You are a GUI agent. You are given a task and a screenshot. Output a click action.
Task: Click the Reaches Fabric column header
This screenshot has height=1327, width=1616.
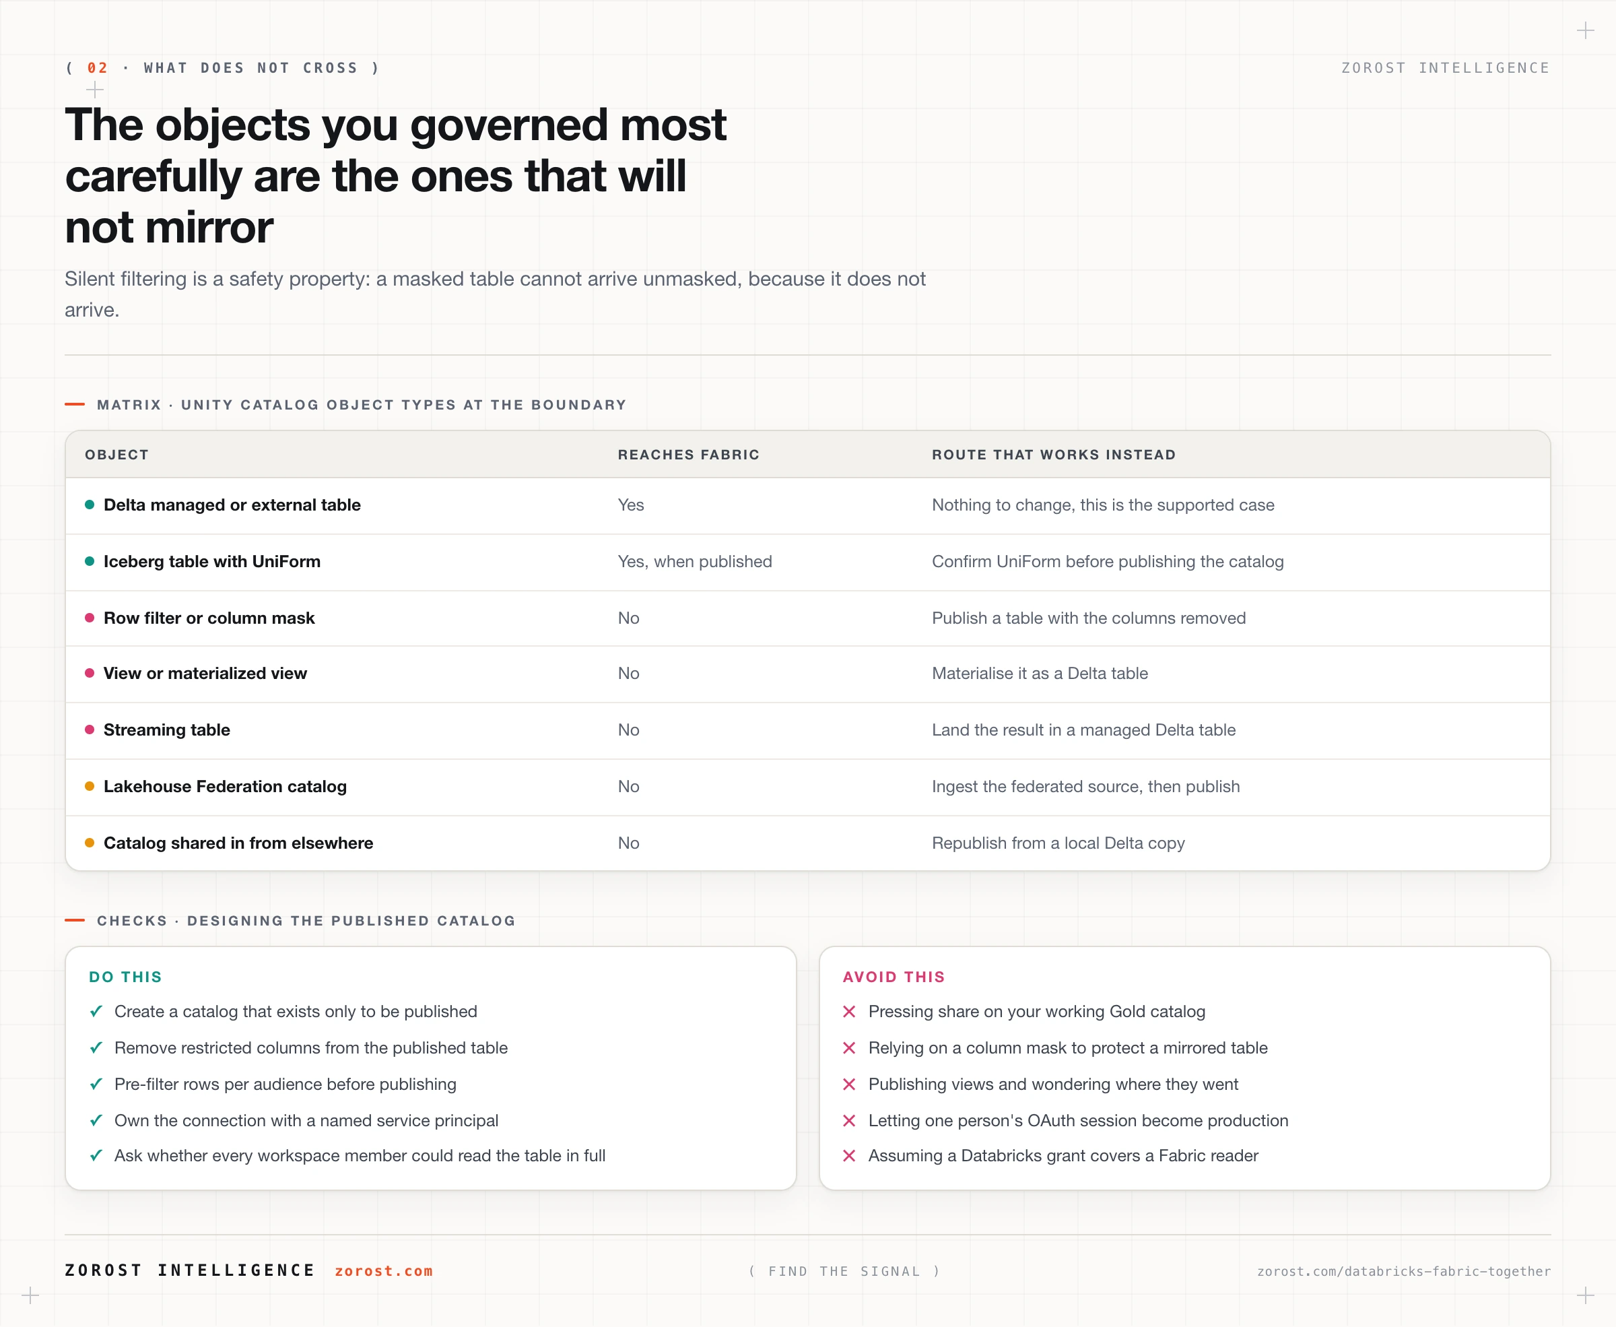tap(688, 455)
